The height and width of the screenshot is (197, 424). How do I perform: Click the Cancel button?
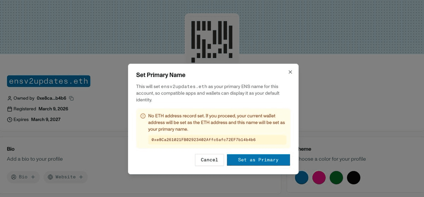[x=209, y=160]
